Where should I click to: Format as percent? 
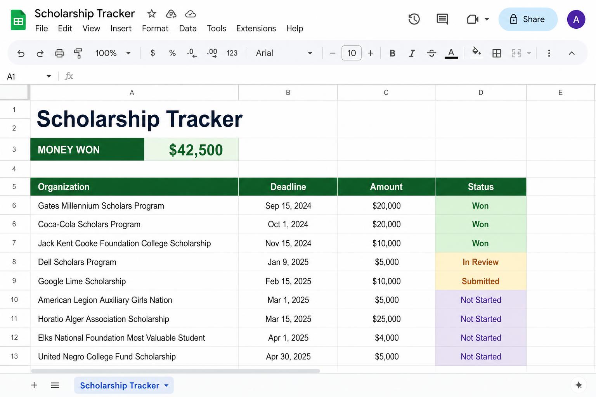click(x=173, y=53)
